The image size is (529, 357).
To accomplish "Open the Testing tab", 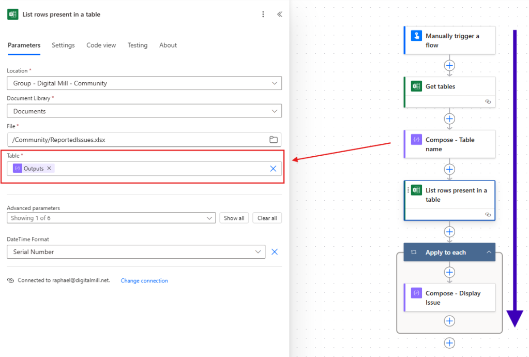I will 137,45.
